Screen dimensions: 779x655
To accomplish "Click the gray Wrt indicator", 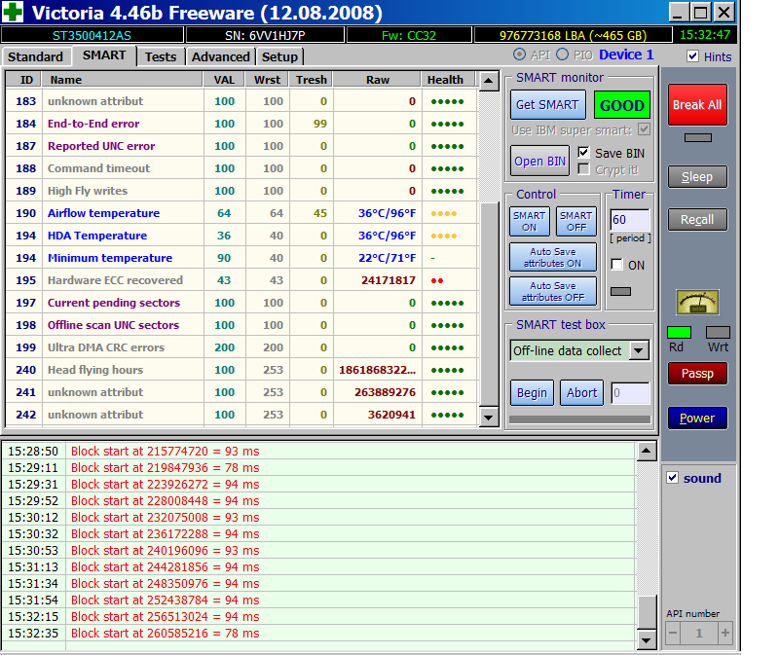I will (x=718, y=333).
